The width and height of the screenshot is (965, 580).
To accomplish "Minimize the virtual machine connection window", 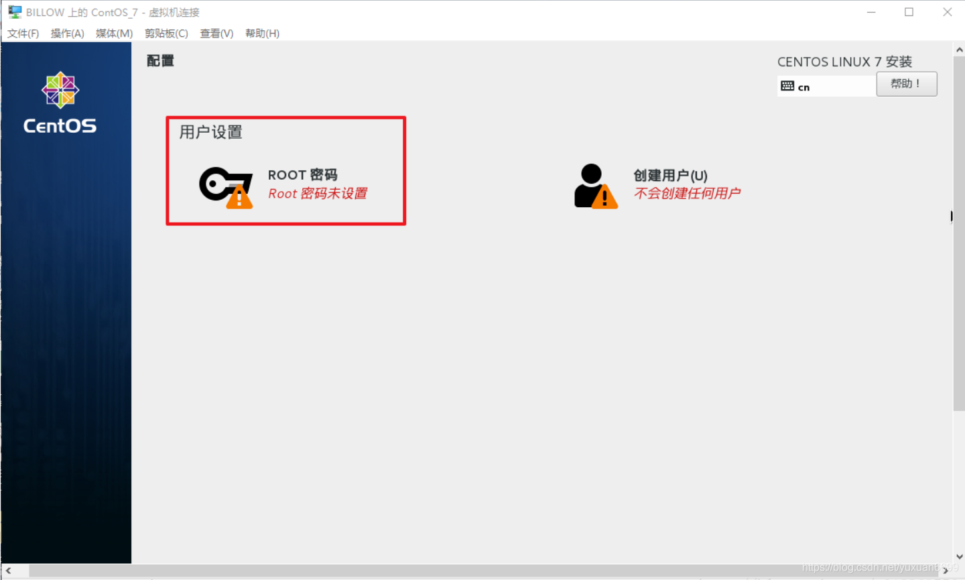I will [871, 12].
